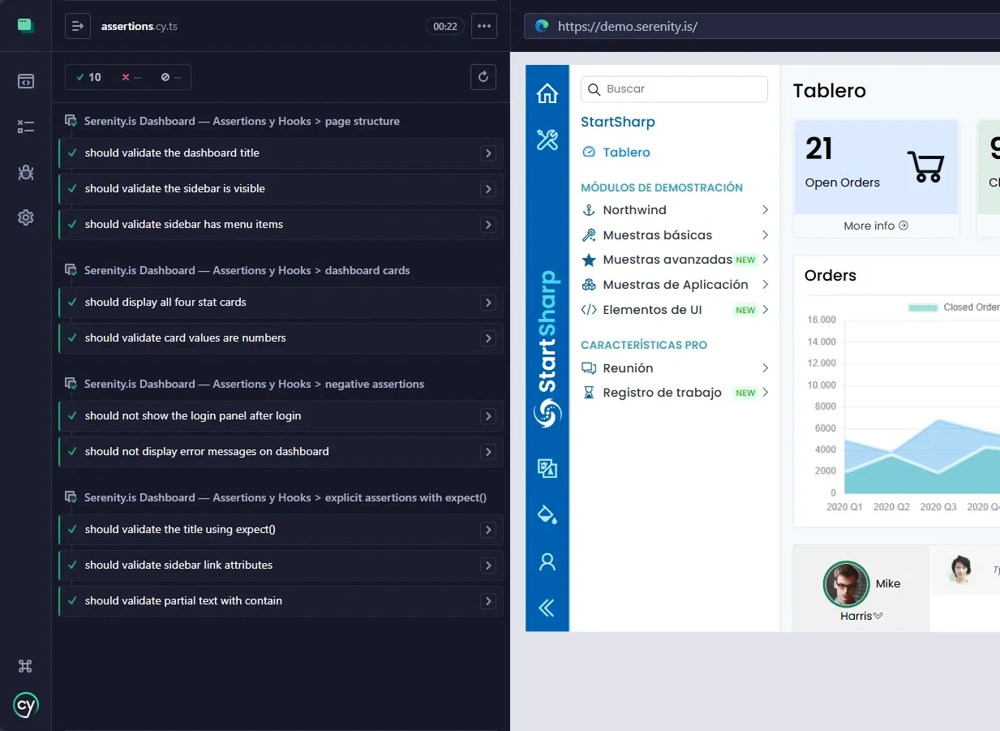The image size is (1000, 731).
Task: Toggle Closed Orders legend in chart
Action: [954, 307]
